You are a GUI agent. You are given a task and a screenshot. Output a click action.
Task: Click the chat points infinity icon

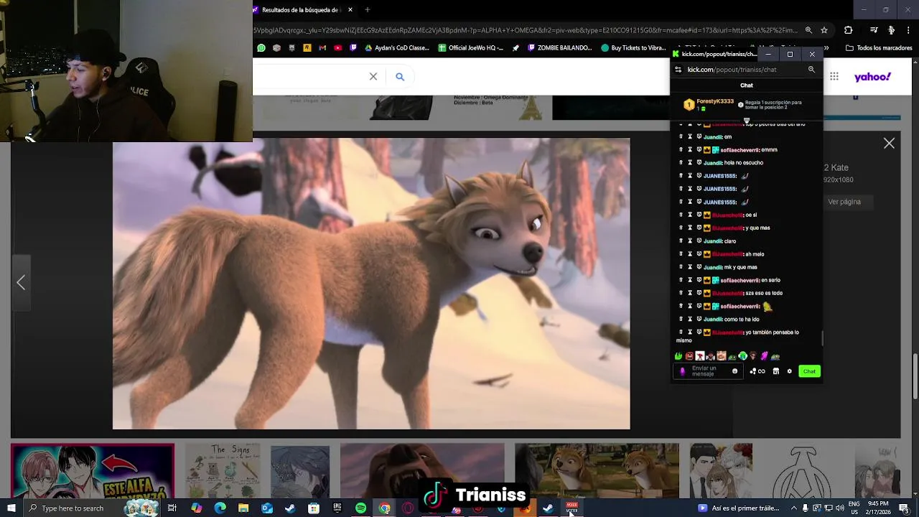coord(757,371)
